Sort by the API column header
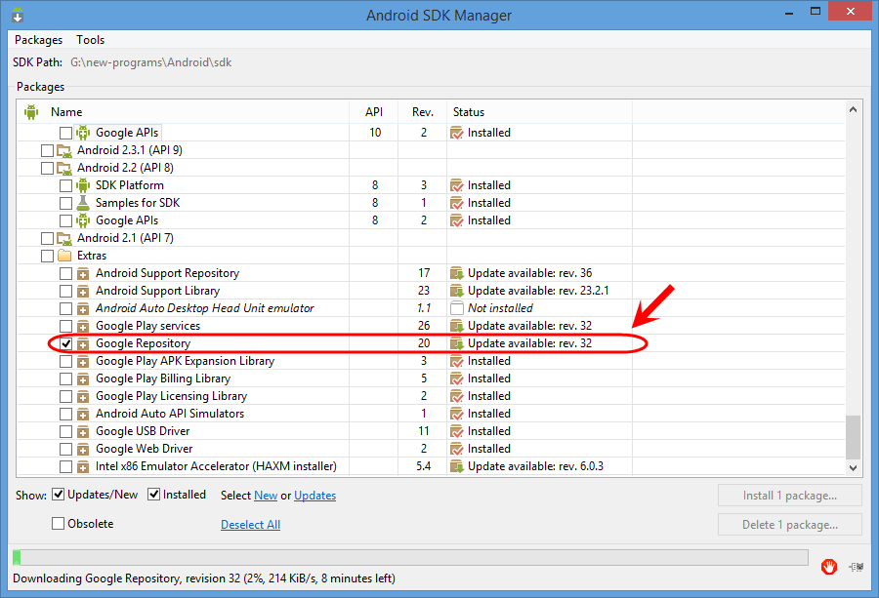The image size is (879, 598). 374,112
